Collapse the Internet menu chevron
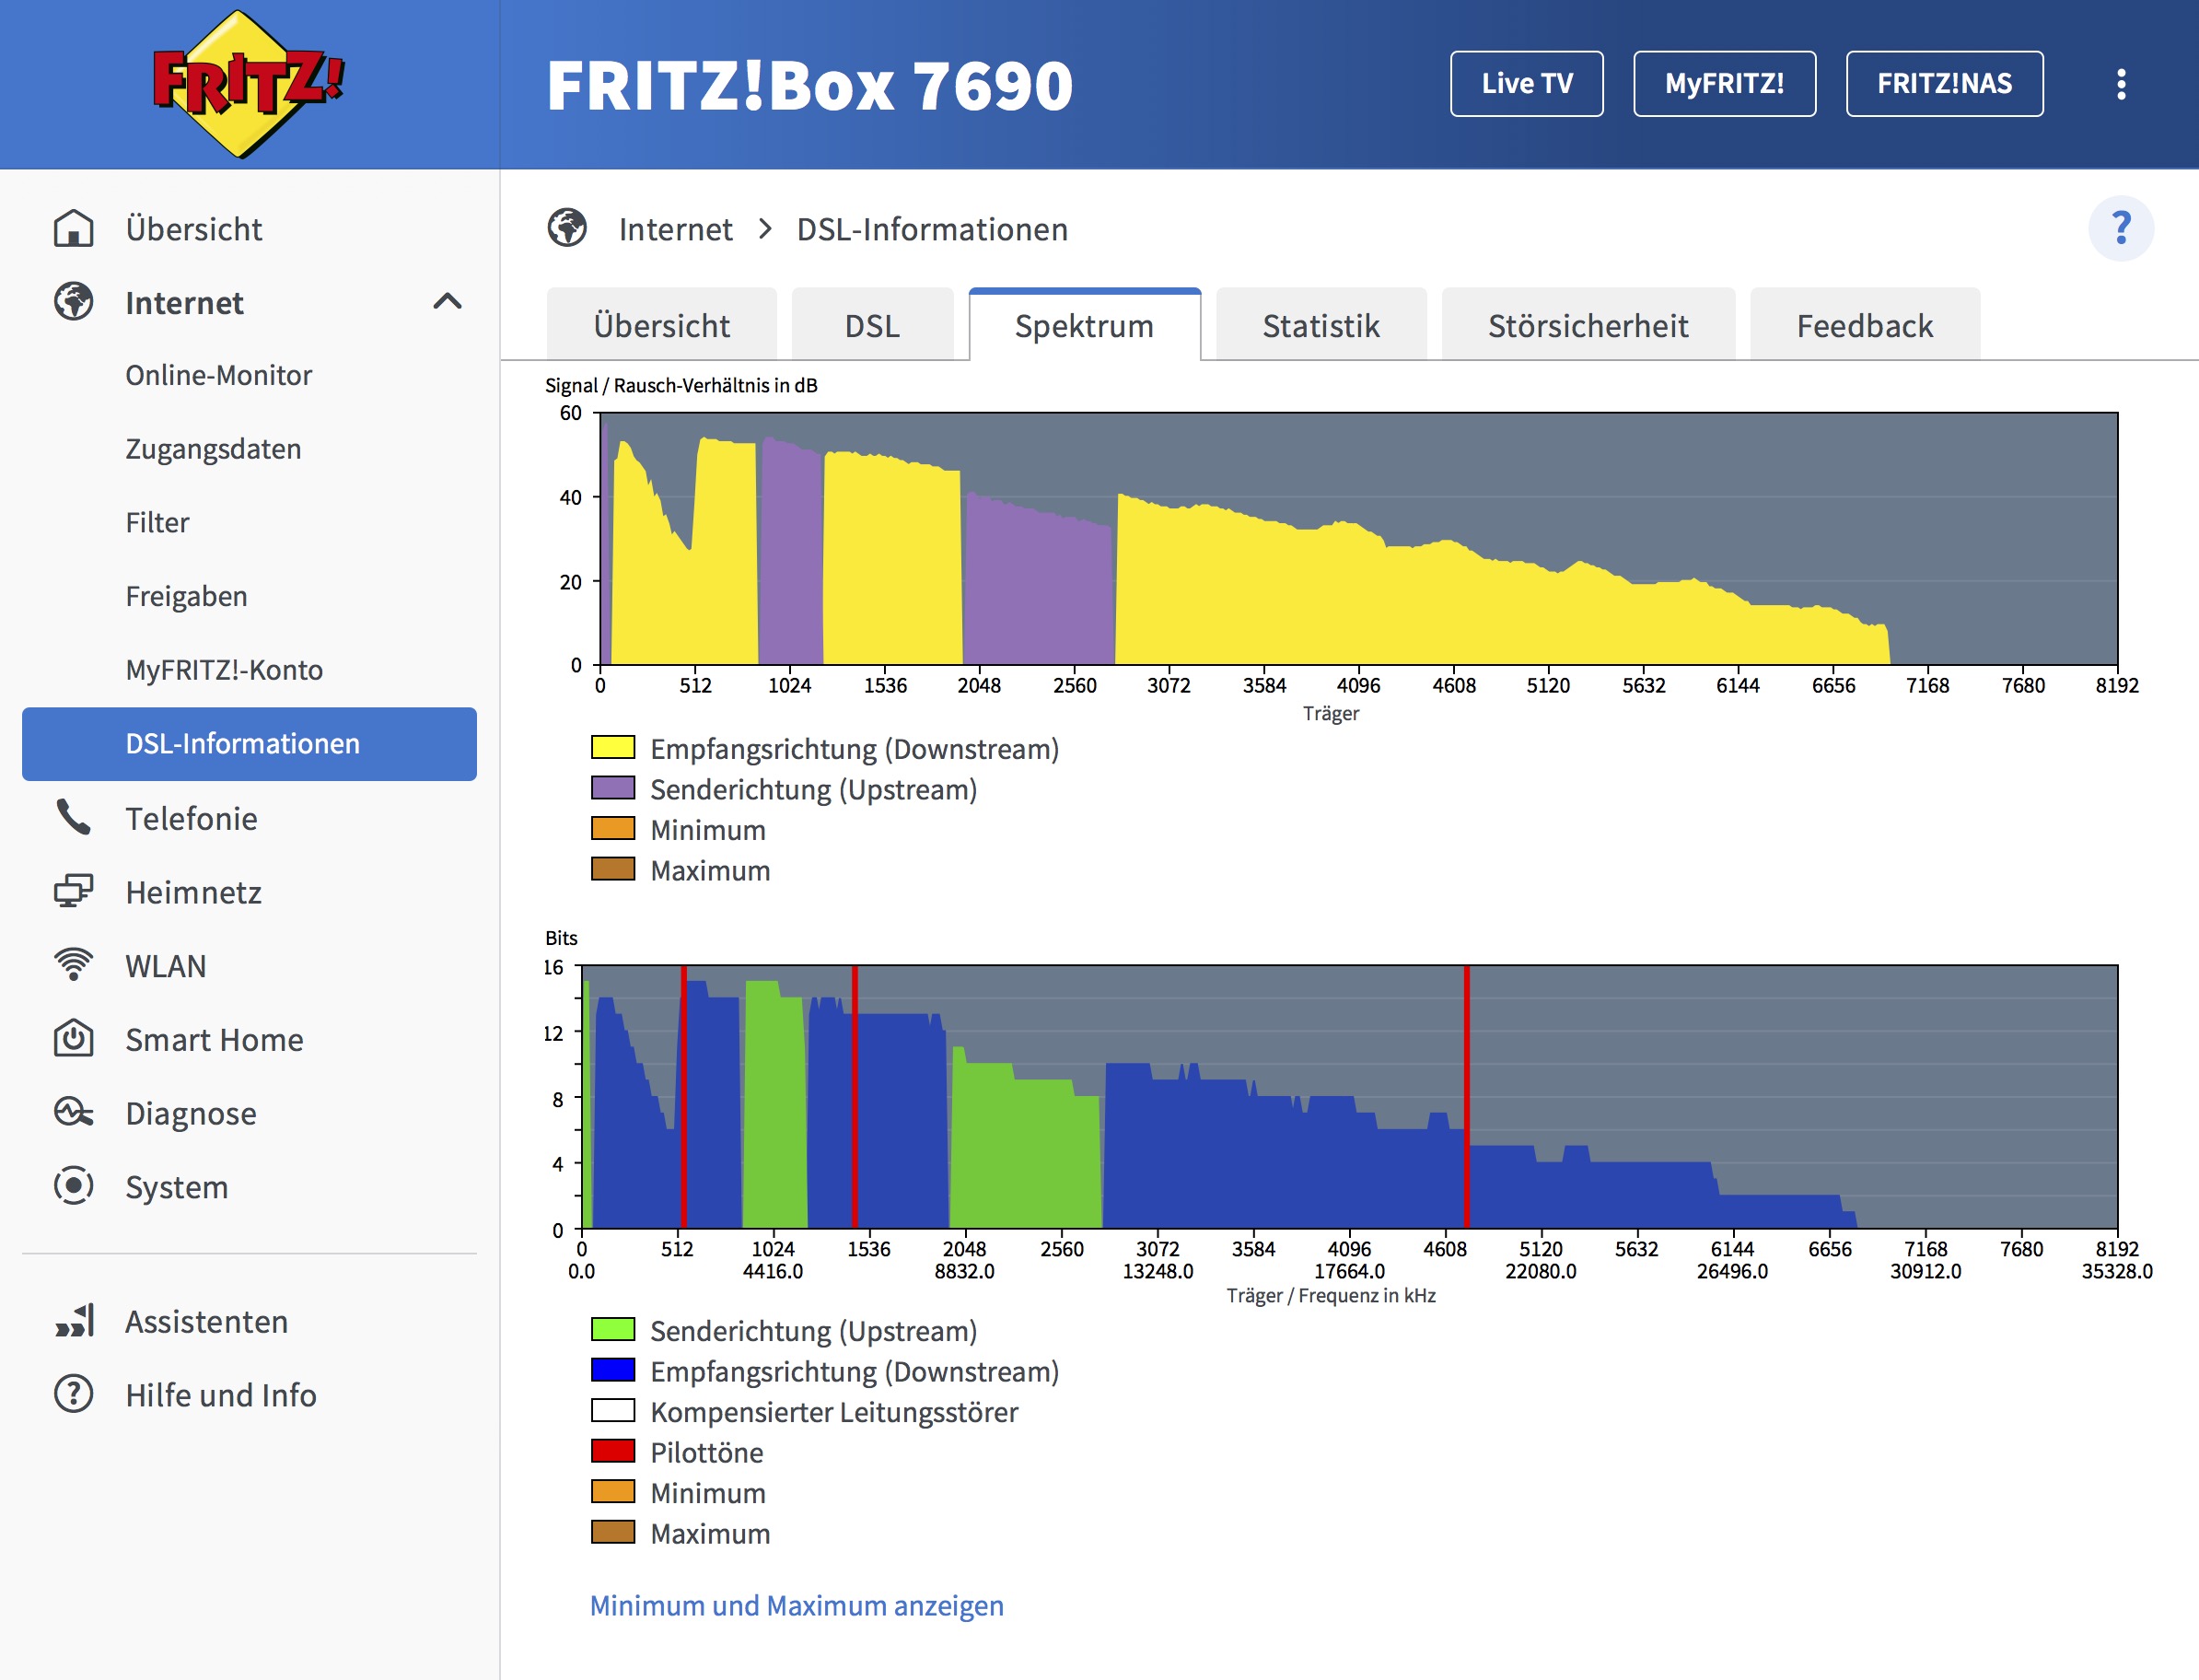The width and height of the screenshot is (2199, 1680). [x=447, y=302]
